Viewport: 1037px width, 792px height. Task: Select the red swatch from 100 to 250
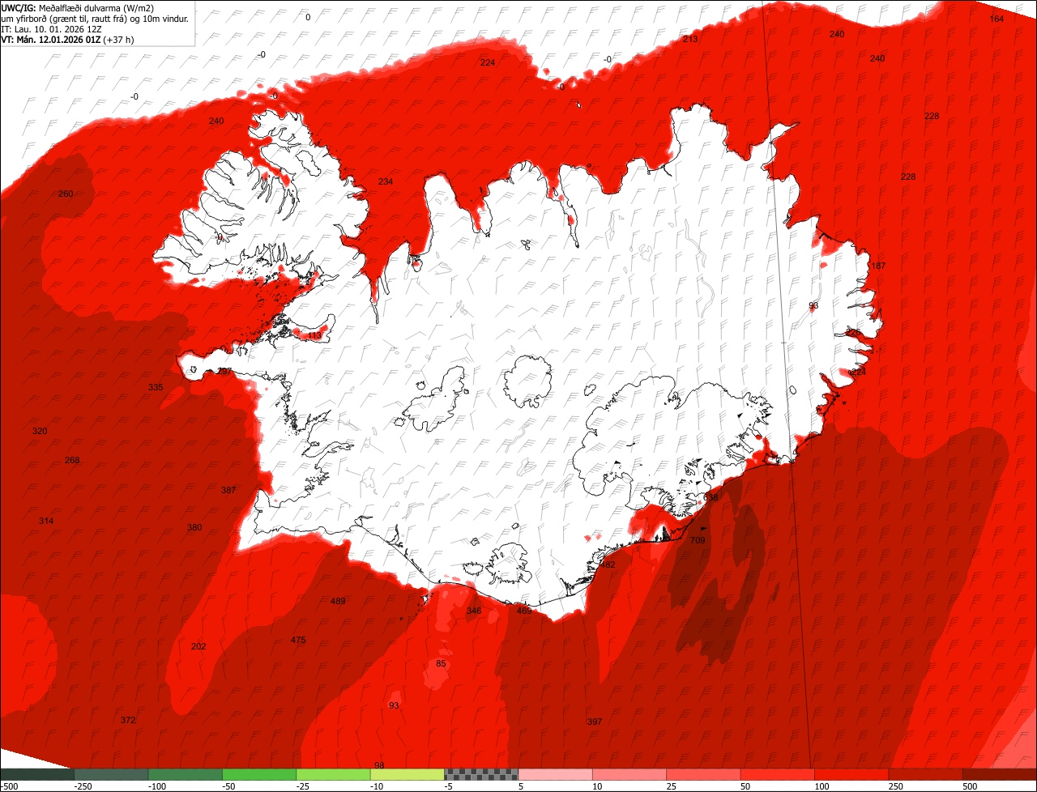tap(851, 774)
